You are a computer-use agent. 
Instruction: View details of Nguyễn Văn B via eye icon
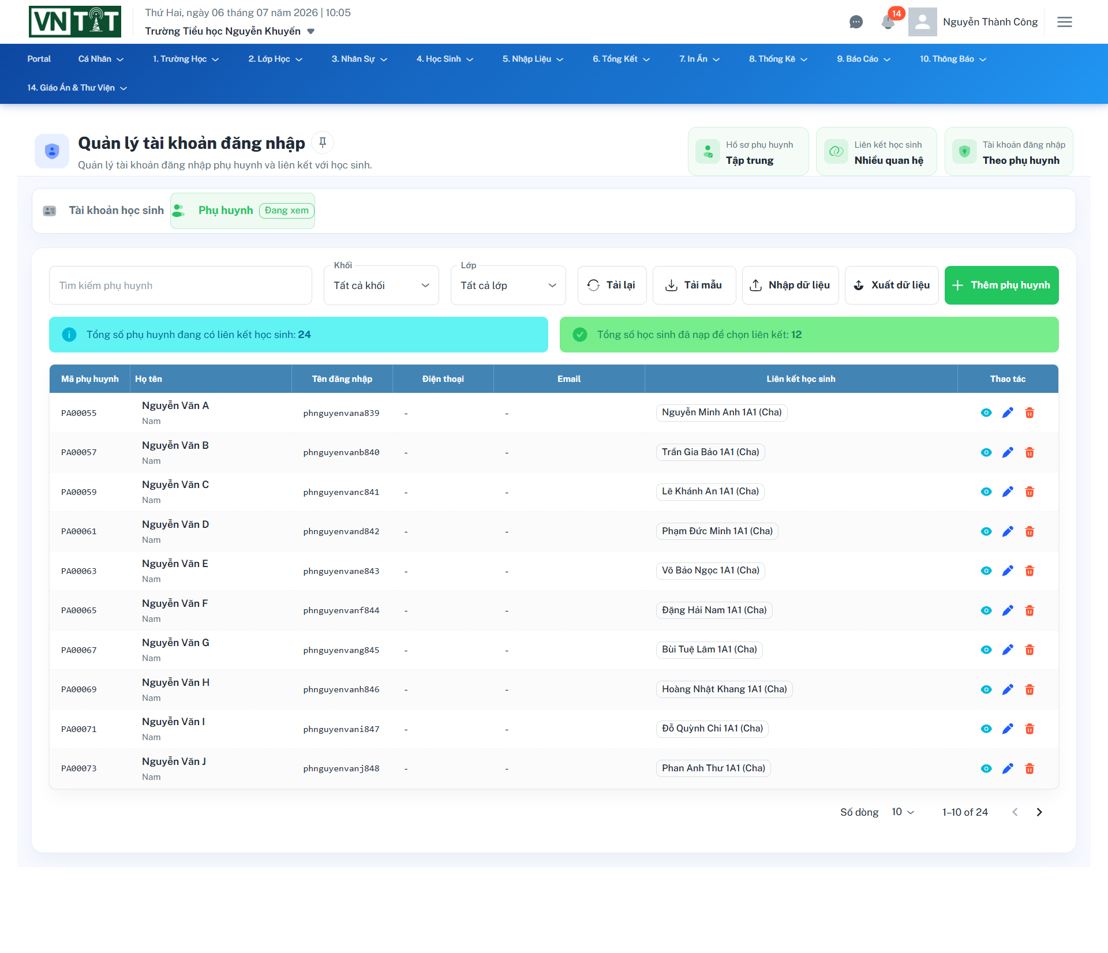tap(986, 452)
